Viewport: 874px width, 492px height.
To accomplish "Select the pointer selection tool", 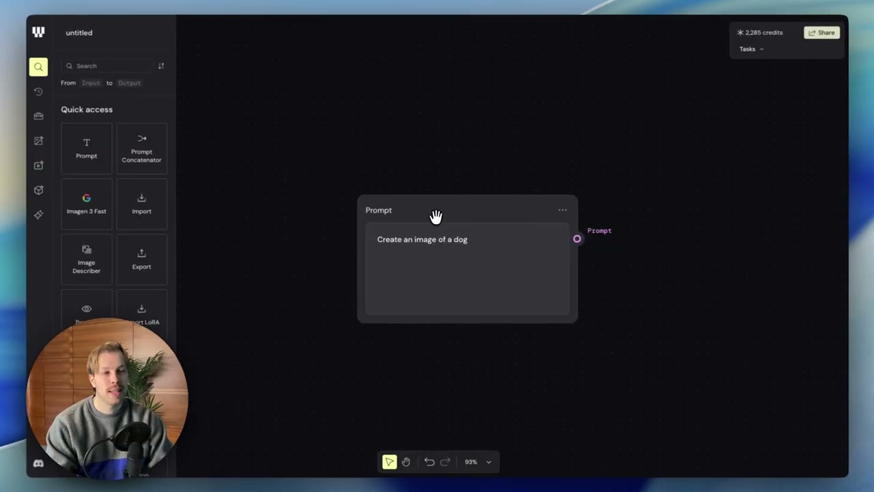I will click(389, 462).
